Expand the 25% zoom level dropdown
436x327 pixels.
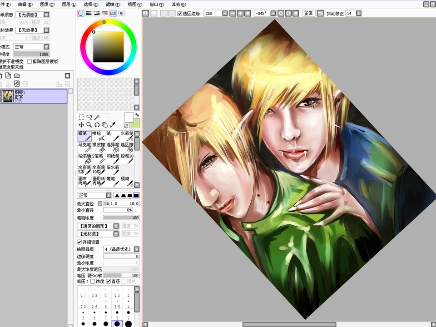point(225,14)
